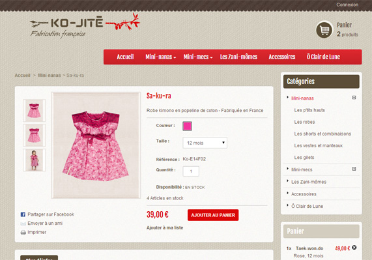The width and height of the screenshot is (372, 260).
Task: Open the shopping cart icon
Action: click(324, 30)
